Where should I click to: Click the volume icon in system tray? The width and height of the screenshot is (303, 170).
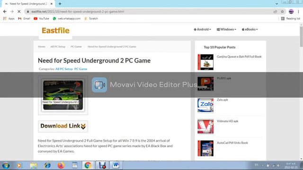(x=278, y=165)
